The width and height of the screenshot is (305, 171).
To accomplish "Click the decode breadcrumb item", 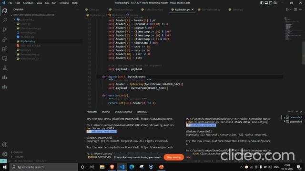I will click(132, 15).
